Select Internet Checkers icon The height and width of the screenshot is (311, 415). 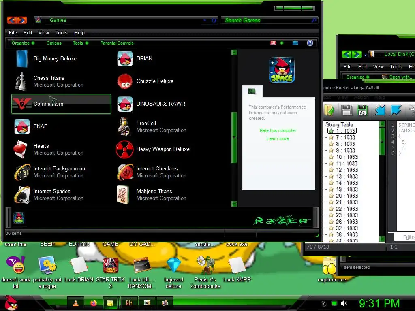click(x=125, y=172)
